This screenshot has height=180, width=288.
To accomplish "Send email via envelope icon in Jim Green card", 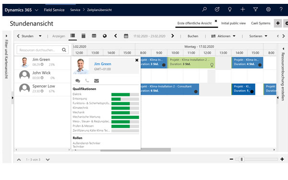I will coord(96,81).
